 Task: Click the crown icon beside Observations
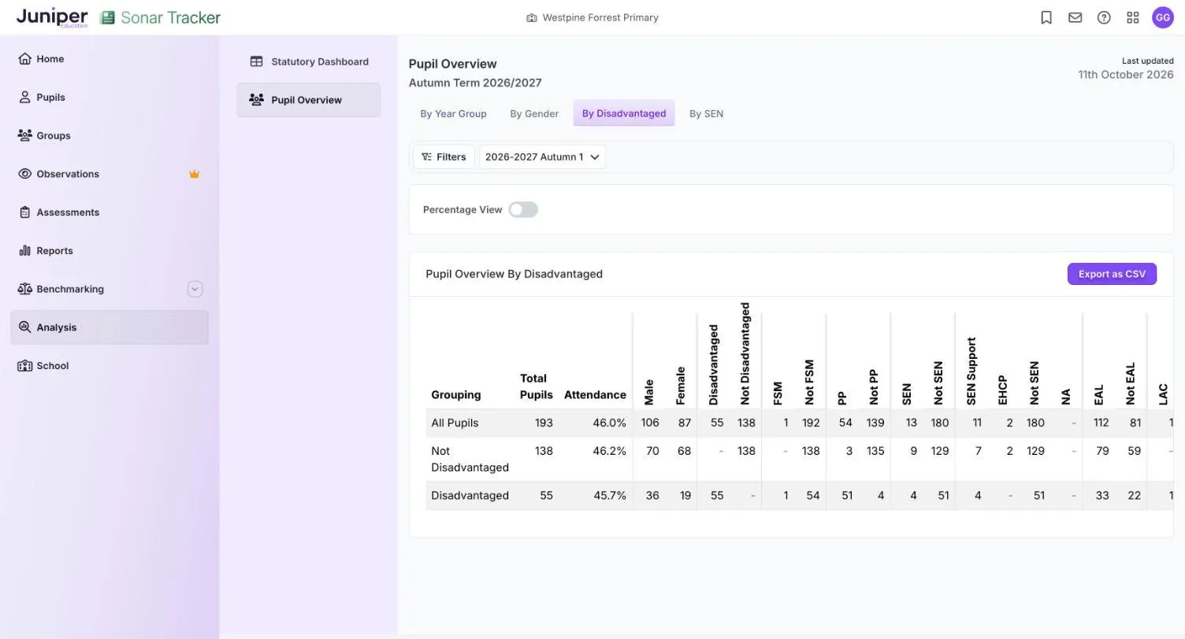click(195, 174)
